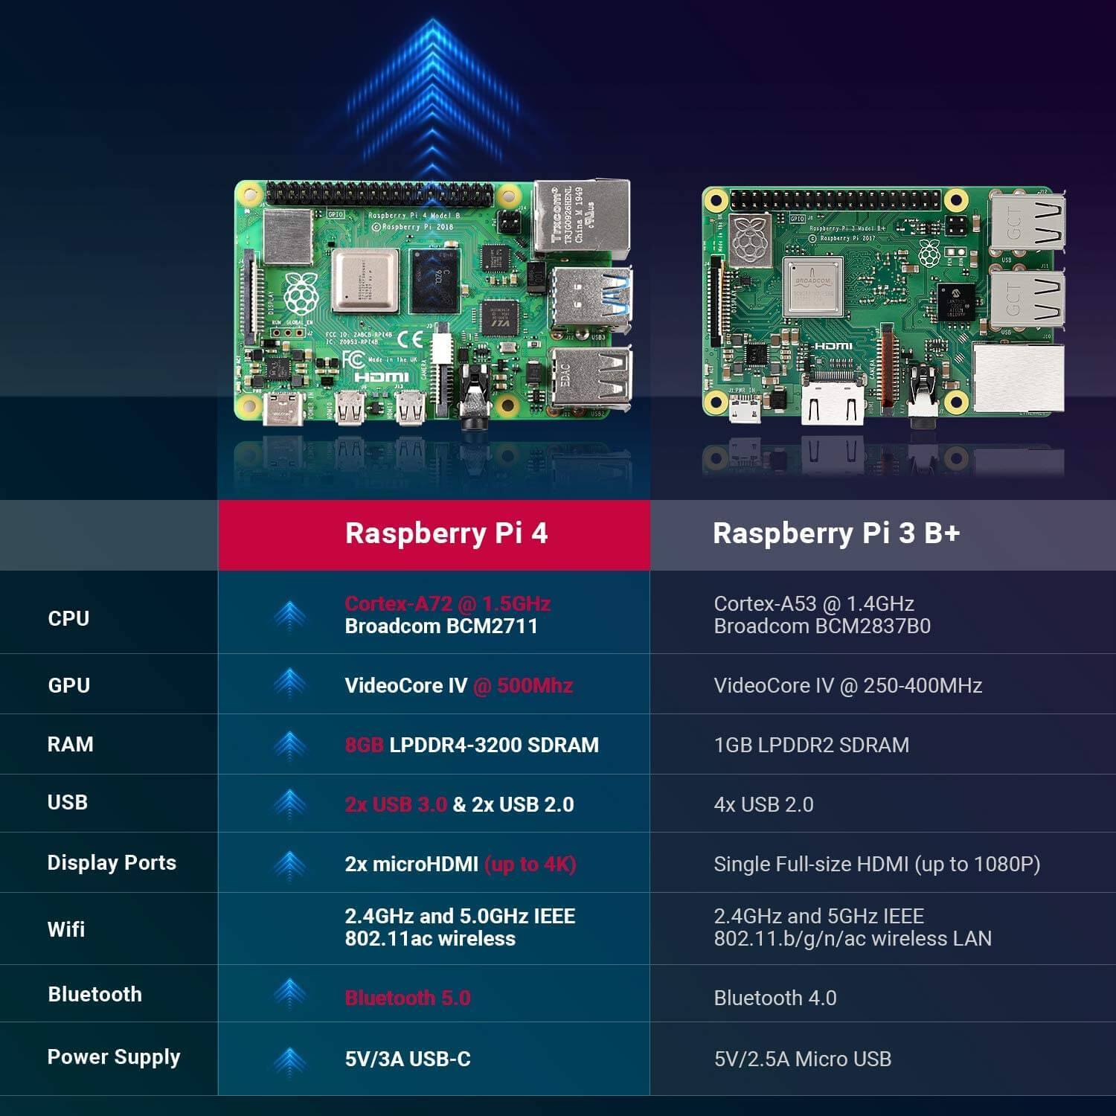Click the red Bluetooth 5.0 text
The height and width of the screenshot is (1116, 1116).
[x=408, y=998]
